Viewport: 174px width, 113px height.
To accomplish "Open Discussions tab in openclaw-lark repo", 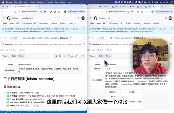I will pos(44,23).
